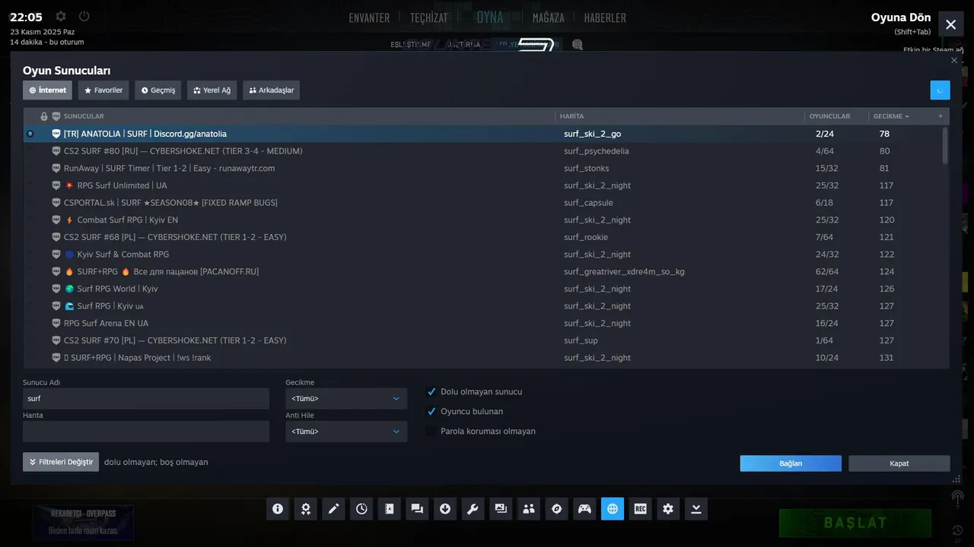Open the Anti Hile dropdown
This screenshot has height=547, width=974.
[346, 432]
